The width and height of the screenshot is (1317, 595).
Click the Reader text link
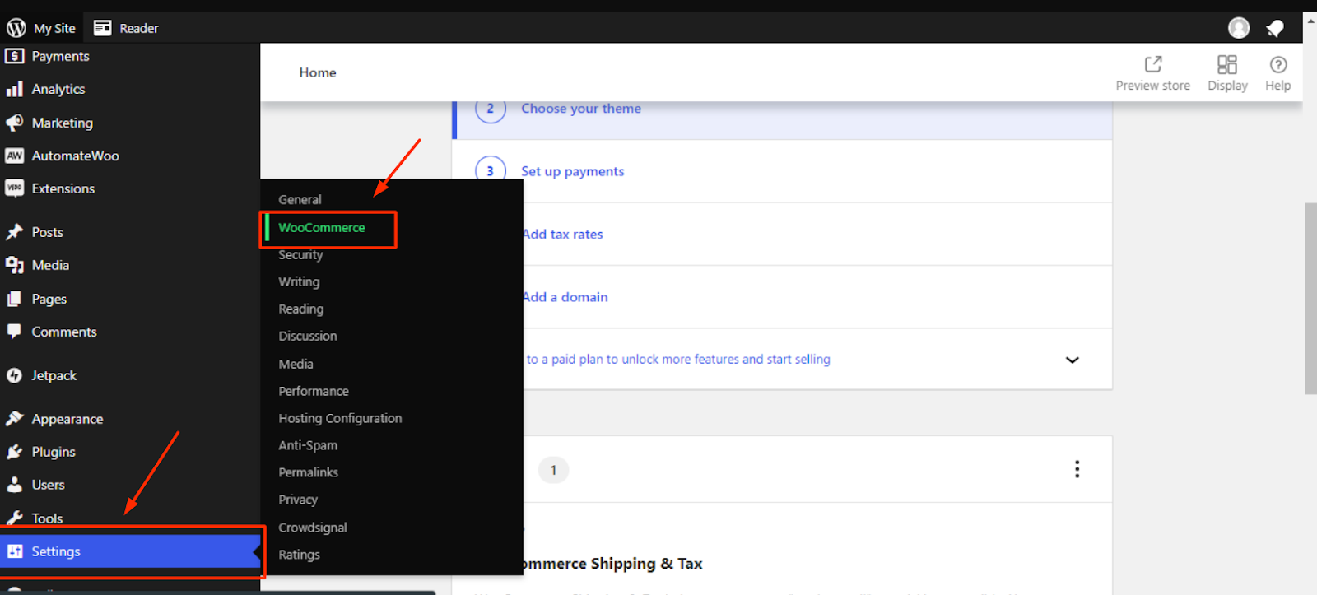pos(139,28)
